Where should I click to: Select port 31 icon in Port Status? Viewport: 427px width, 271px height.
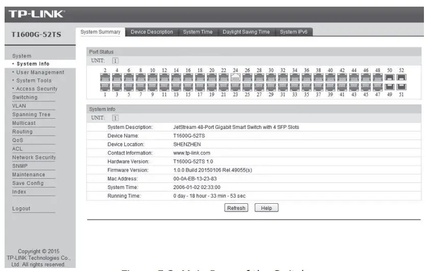click(x=283, y=87)
